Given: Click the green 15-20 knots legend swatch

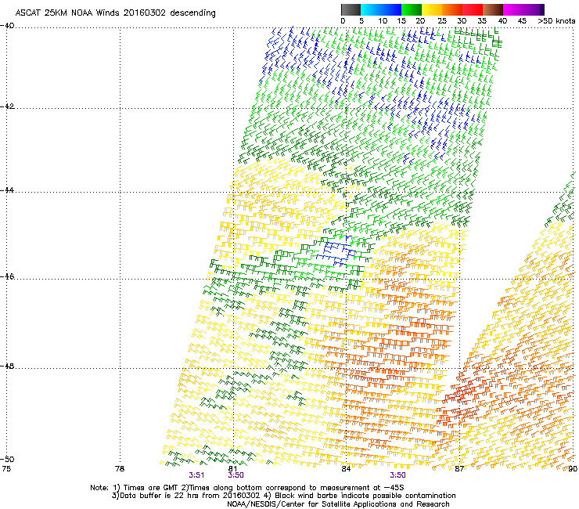Looking at the screenshot, I should [412, 9].
